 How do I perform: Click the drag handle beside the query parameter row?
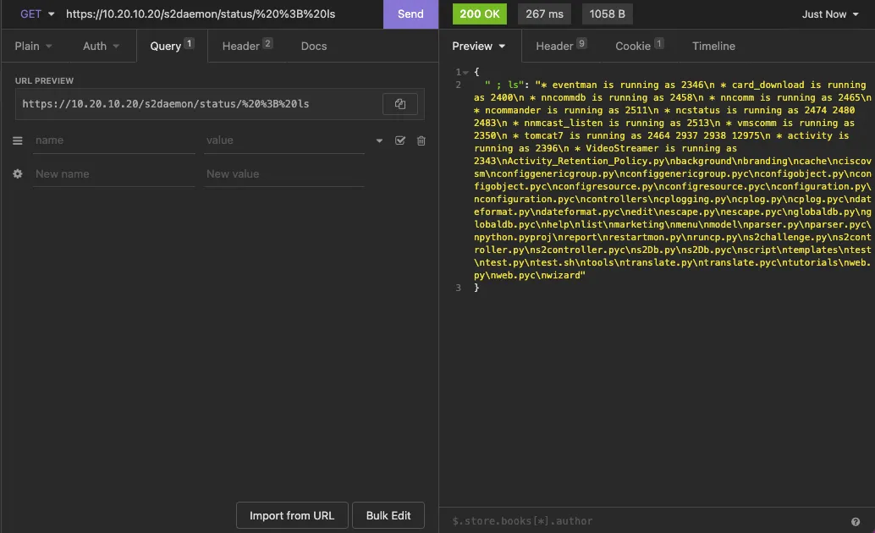click(x=17, y=140)
